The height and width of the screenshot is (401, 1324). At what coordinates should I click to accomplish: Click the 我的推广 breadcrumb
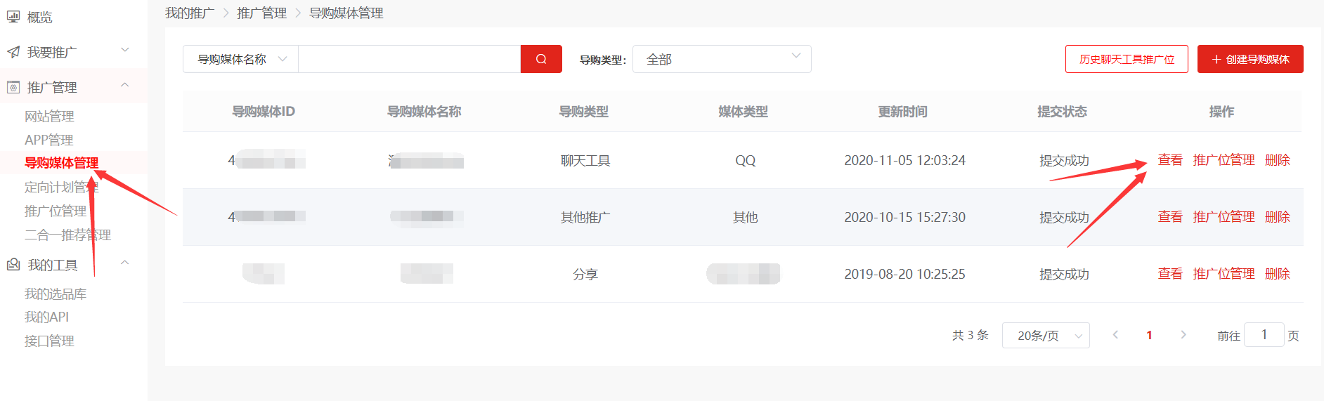(190, 13)
